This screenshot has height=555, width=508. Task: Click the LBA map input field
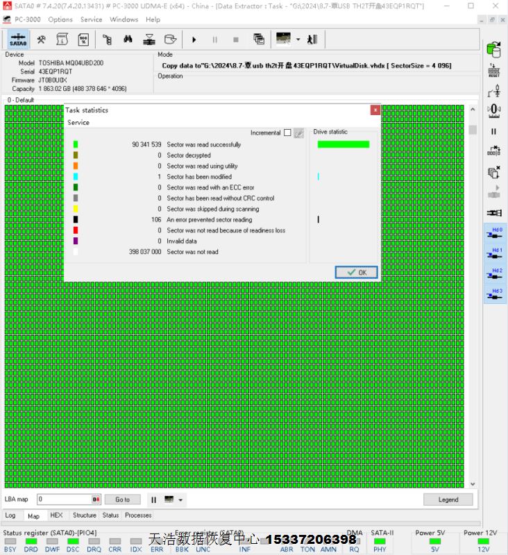(x=64, y=499)
